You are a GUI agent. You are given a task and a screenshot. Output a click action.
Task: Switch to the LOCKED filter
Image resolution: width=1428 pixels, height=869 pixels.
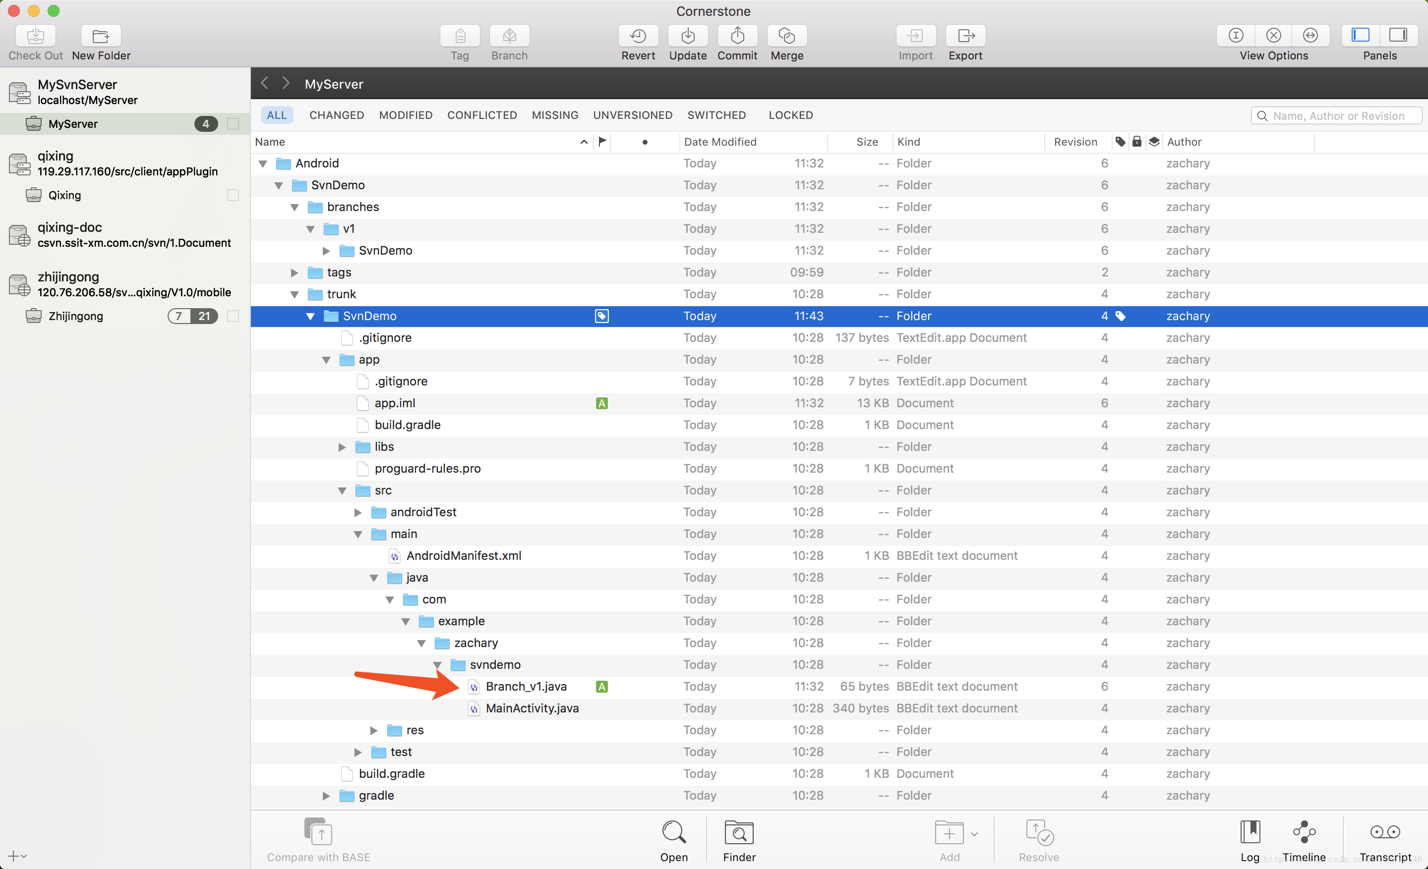click(790, 115)
